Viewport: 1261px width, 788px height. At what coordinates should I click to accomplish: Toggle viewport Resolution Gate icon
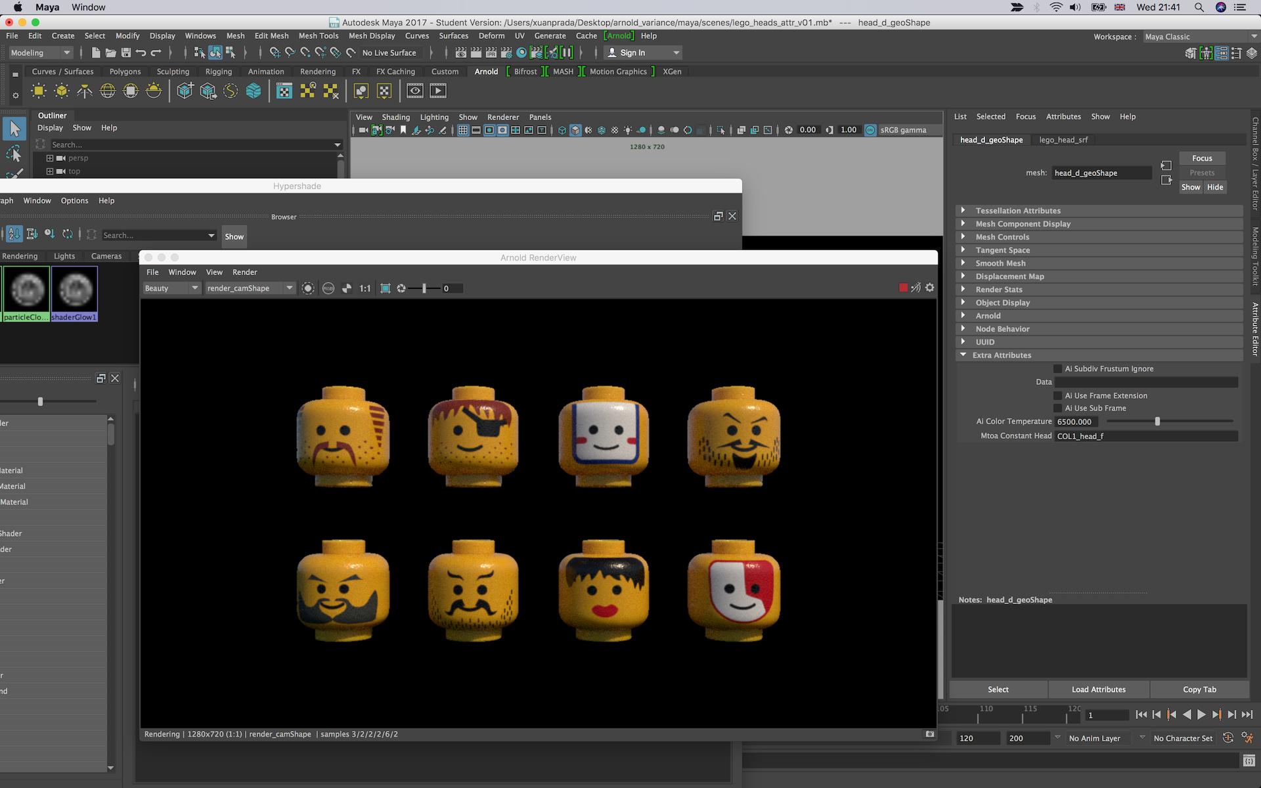[x=489, y=130]
